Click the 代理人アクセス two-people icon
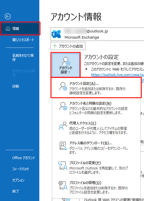Image resolution: width=144 pixels, height=201 pixels. [63, 126]
